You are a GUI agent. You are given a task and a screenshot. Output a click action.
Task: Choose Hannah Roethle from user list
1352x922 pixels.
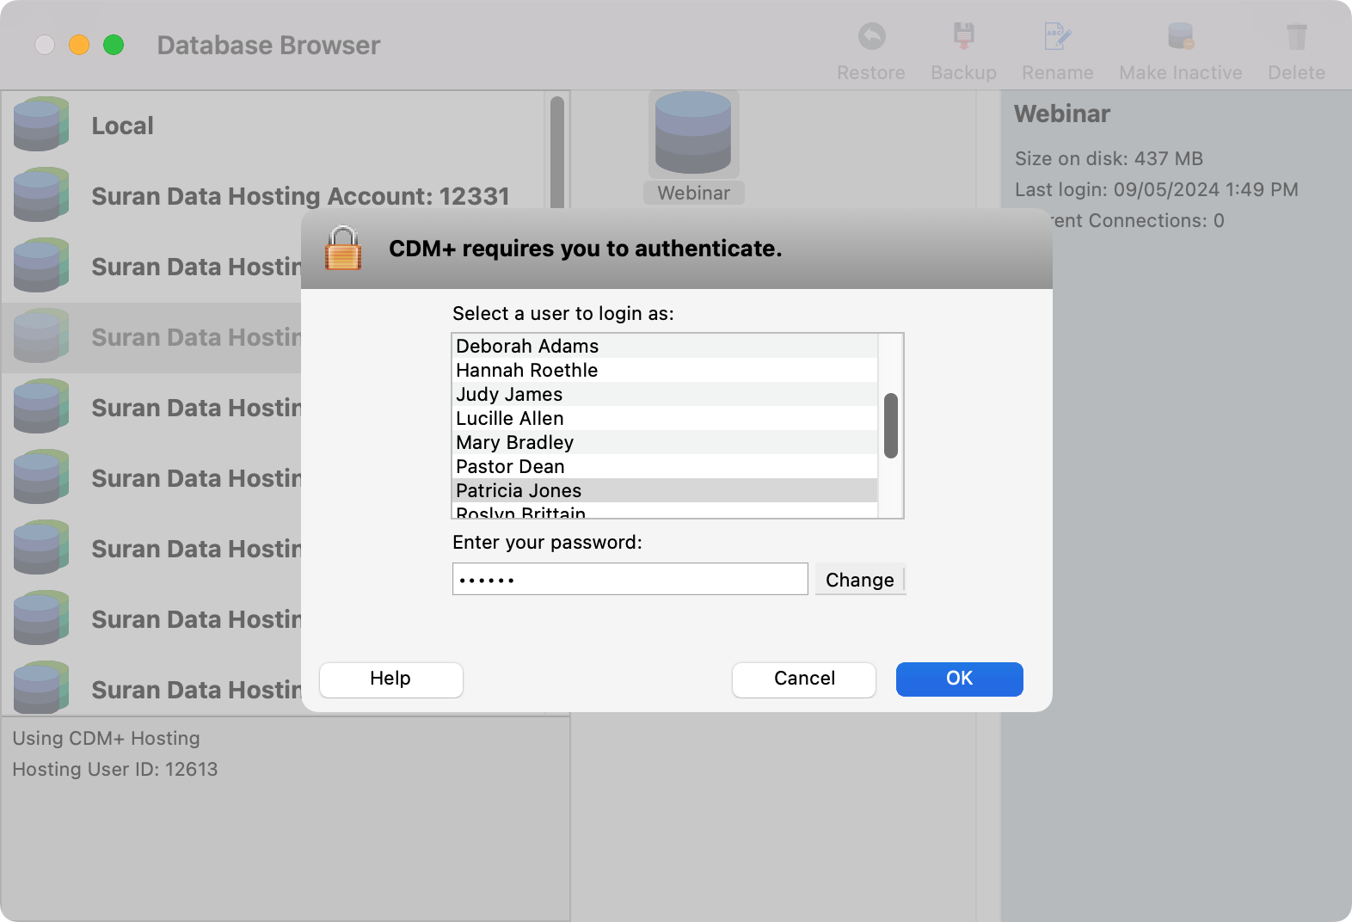pos(526,370)
